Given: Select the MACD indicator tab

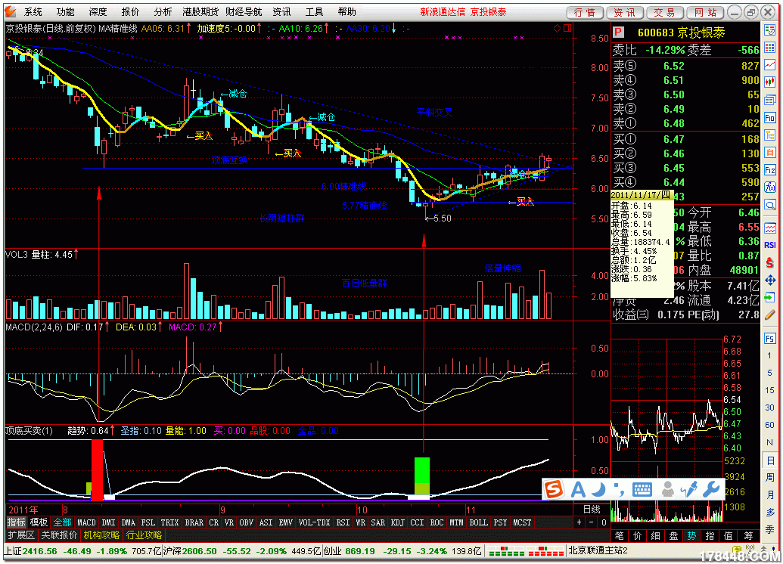Looking at the screenshot, I should (86, 522).
